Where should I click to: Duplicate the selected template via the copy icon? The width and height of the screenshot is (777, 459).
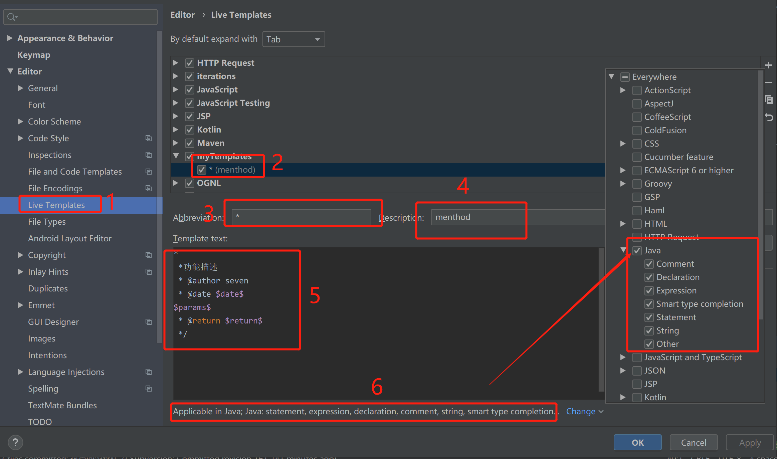[x=769, y=99]
